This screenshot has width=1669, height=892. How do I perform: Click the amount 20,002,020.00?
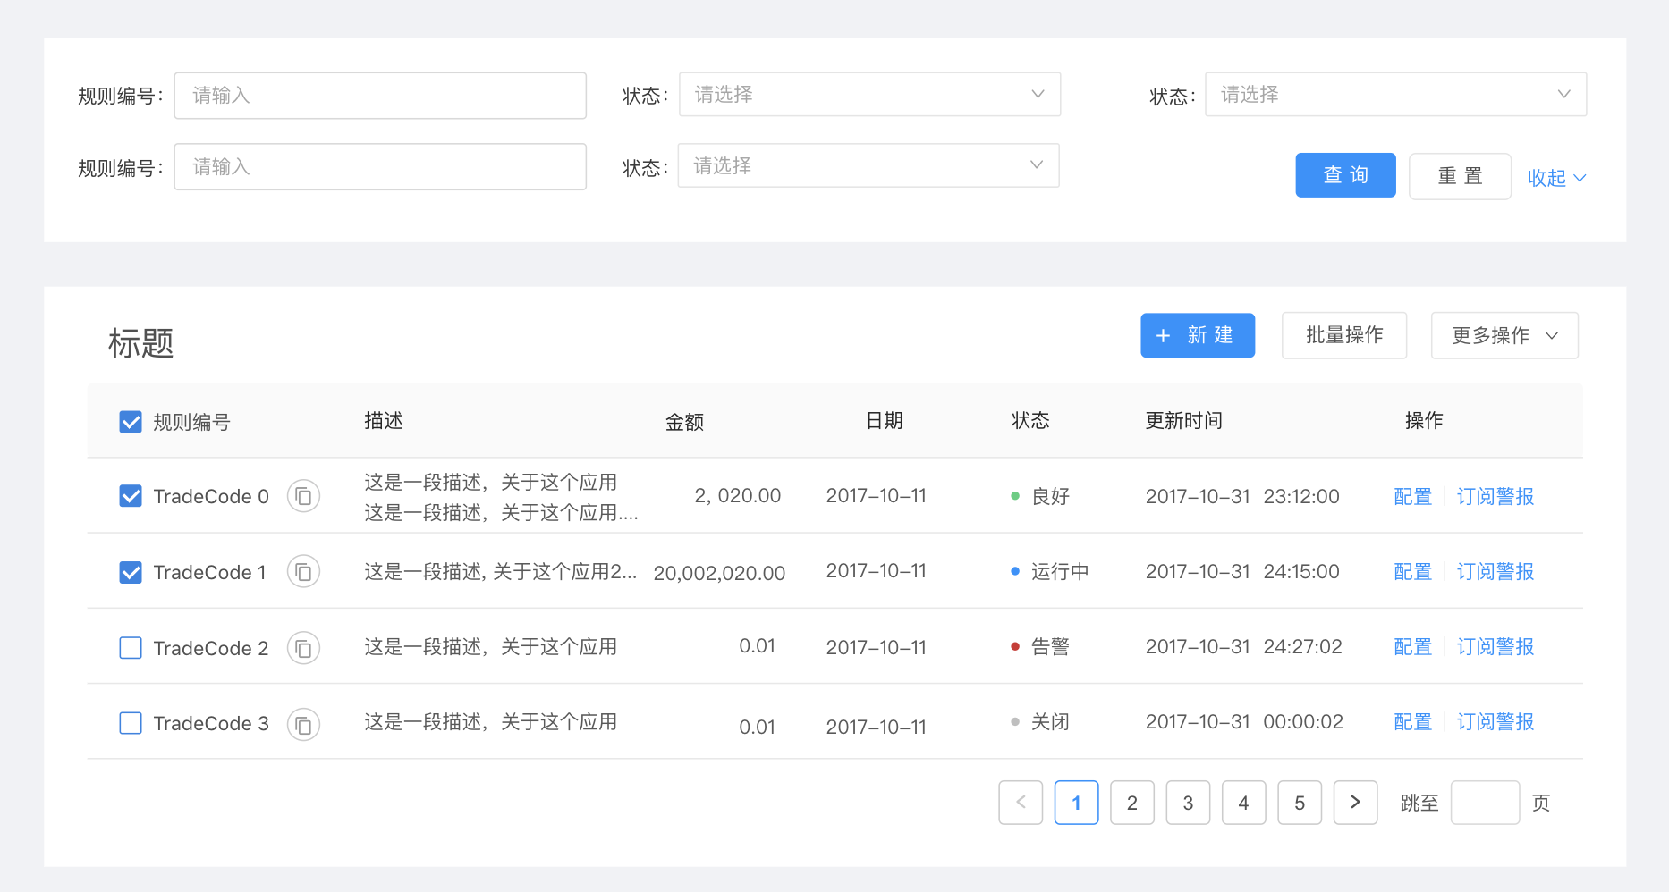pyautogui.click(x=719, y=573)
